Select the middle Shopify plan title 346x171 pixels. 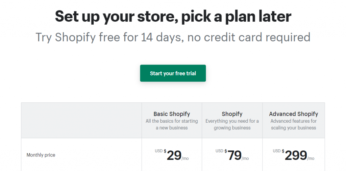(232, 114)
